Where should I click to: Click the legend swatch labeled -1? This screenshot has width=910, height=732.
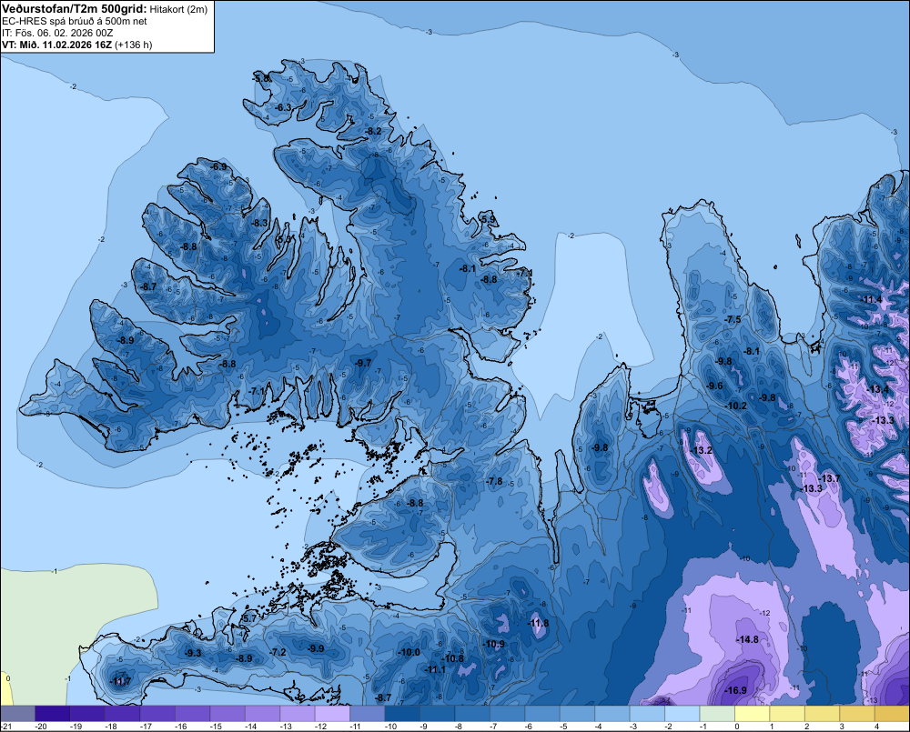pyautogui.click(x=717, y=713)
